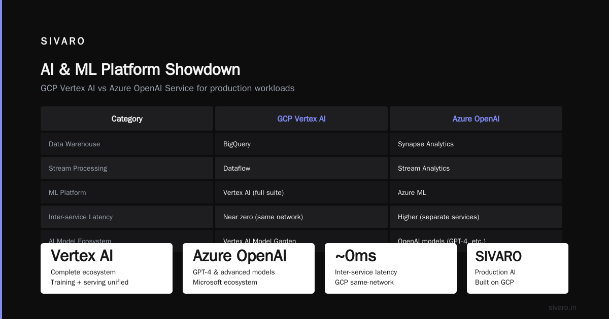
Task: Open the Azure OpenAI summary card
Action: pyautogui.click(x=249, y=268)
